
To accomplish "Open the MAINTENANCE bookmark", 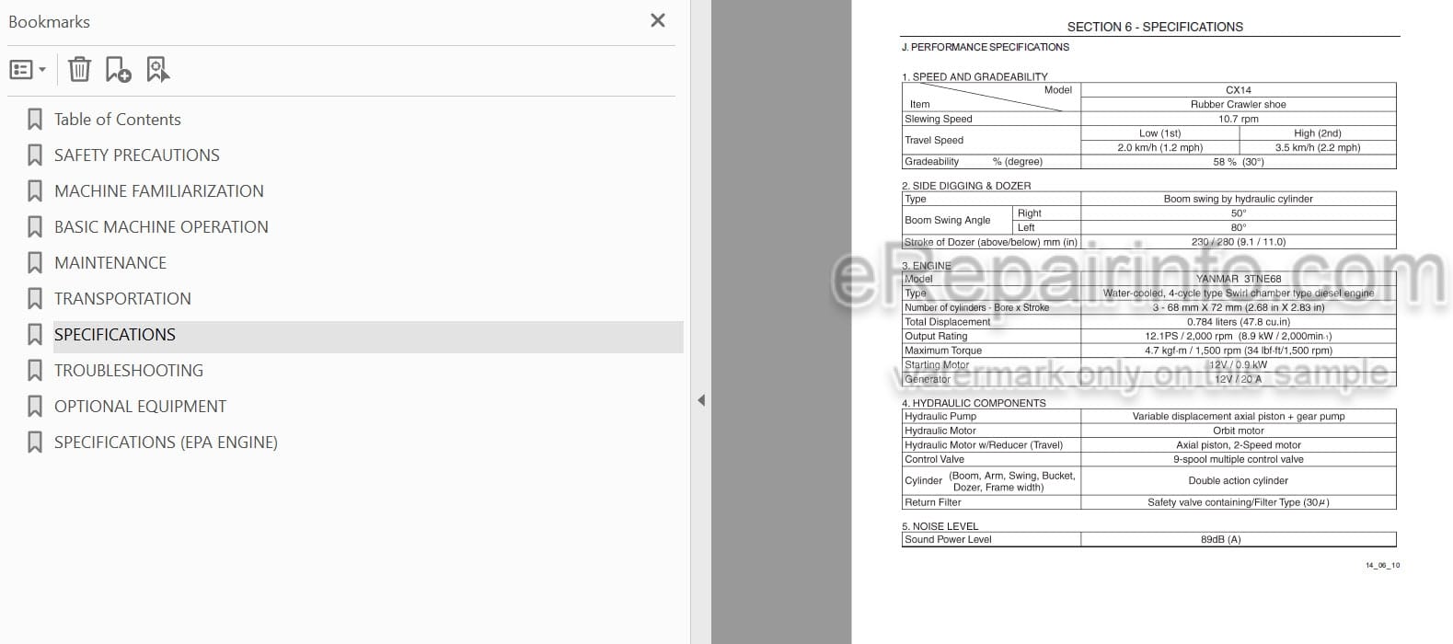I will [x=110, y=263].
